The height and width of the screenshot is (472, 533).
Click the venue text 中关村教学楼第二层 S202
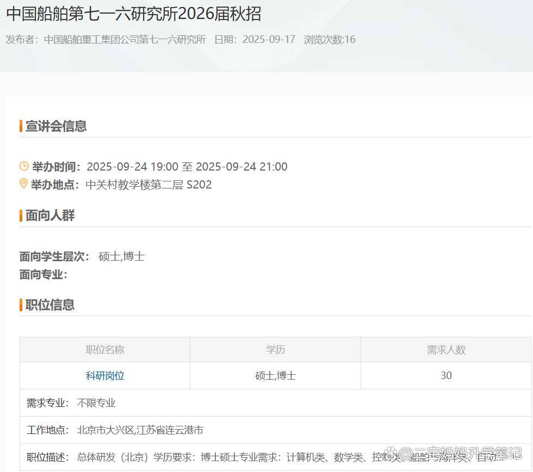point(148,185)
